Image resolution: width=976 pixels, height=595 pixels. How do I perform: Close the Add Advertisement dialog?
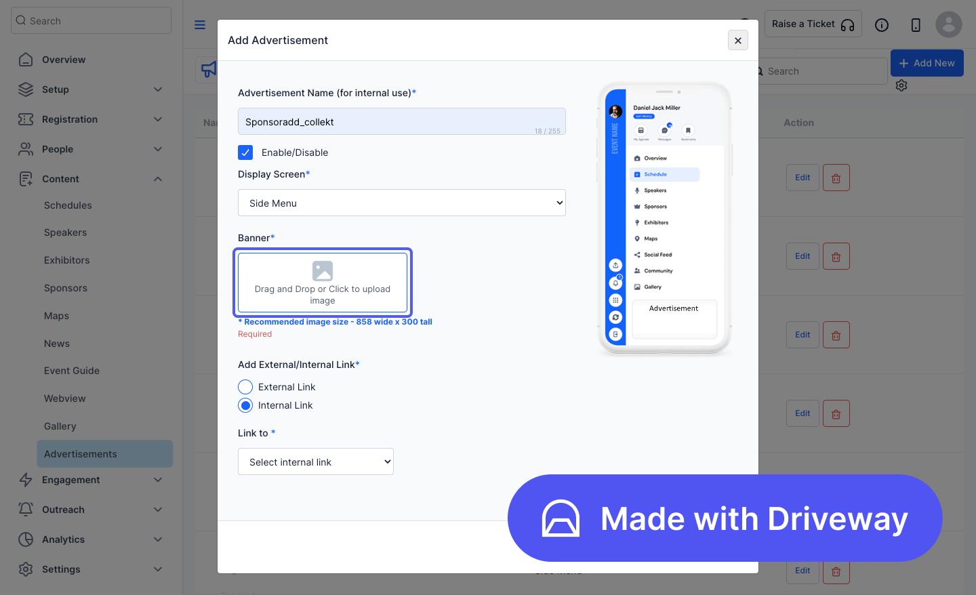pyautogui.click(x=738, y=40)
